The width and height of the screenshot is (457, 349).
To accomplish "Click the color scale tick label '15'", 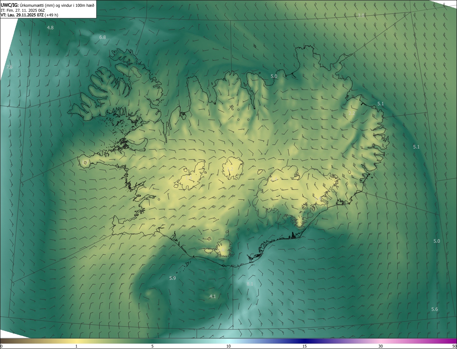I will point(305,346).
